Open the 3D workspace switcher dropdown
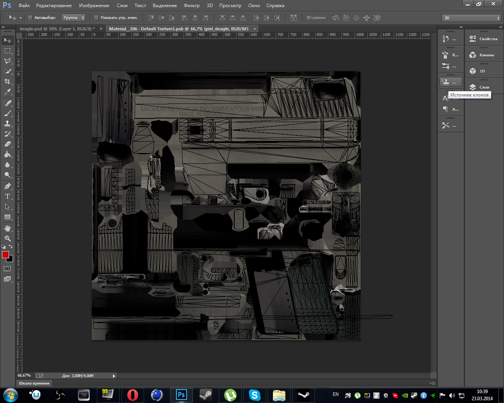Viewport: 504px width, 403px height. [x=471, y=18]
